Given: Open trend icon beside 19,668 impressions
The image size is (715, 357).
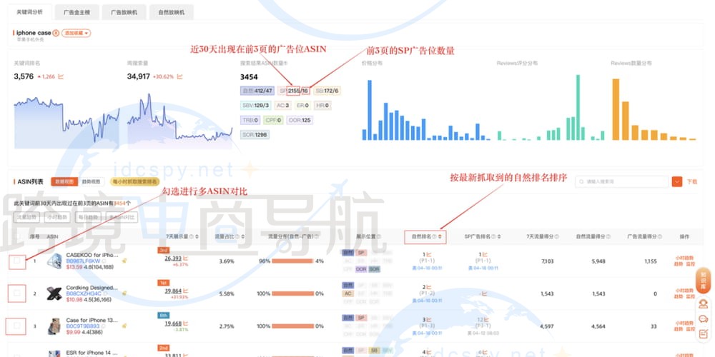Looking at the screenshot, I should click(x=185, y=323).
